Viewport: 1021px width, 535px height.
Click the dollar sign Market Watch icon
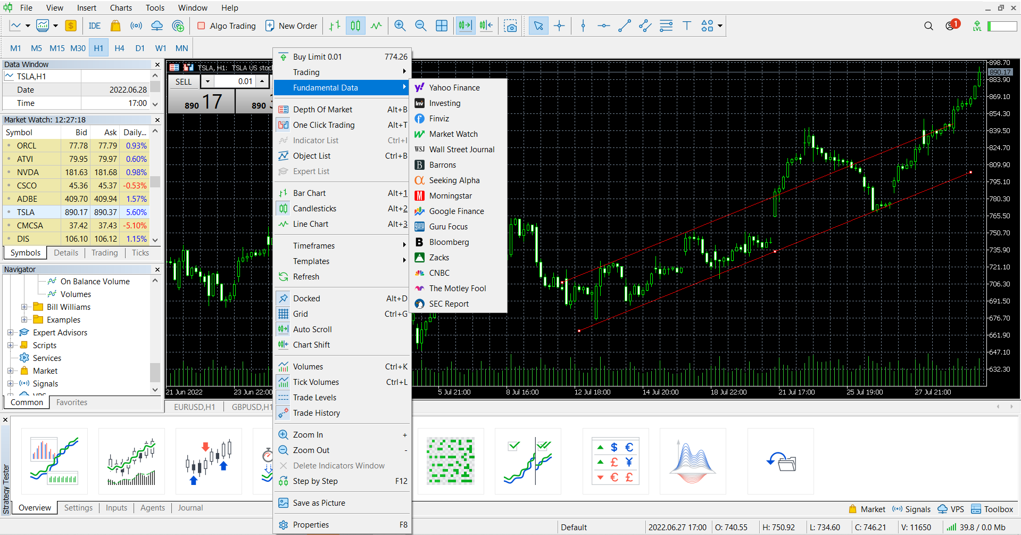(71, 26)
